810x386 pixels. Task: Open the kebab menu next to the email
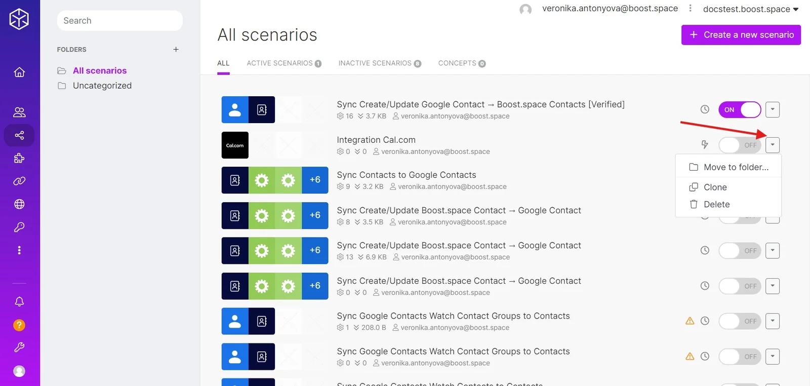(x=690, y=8)
